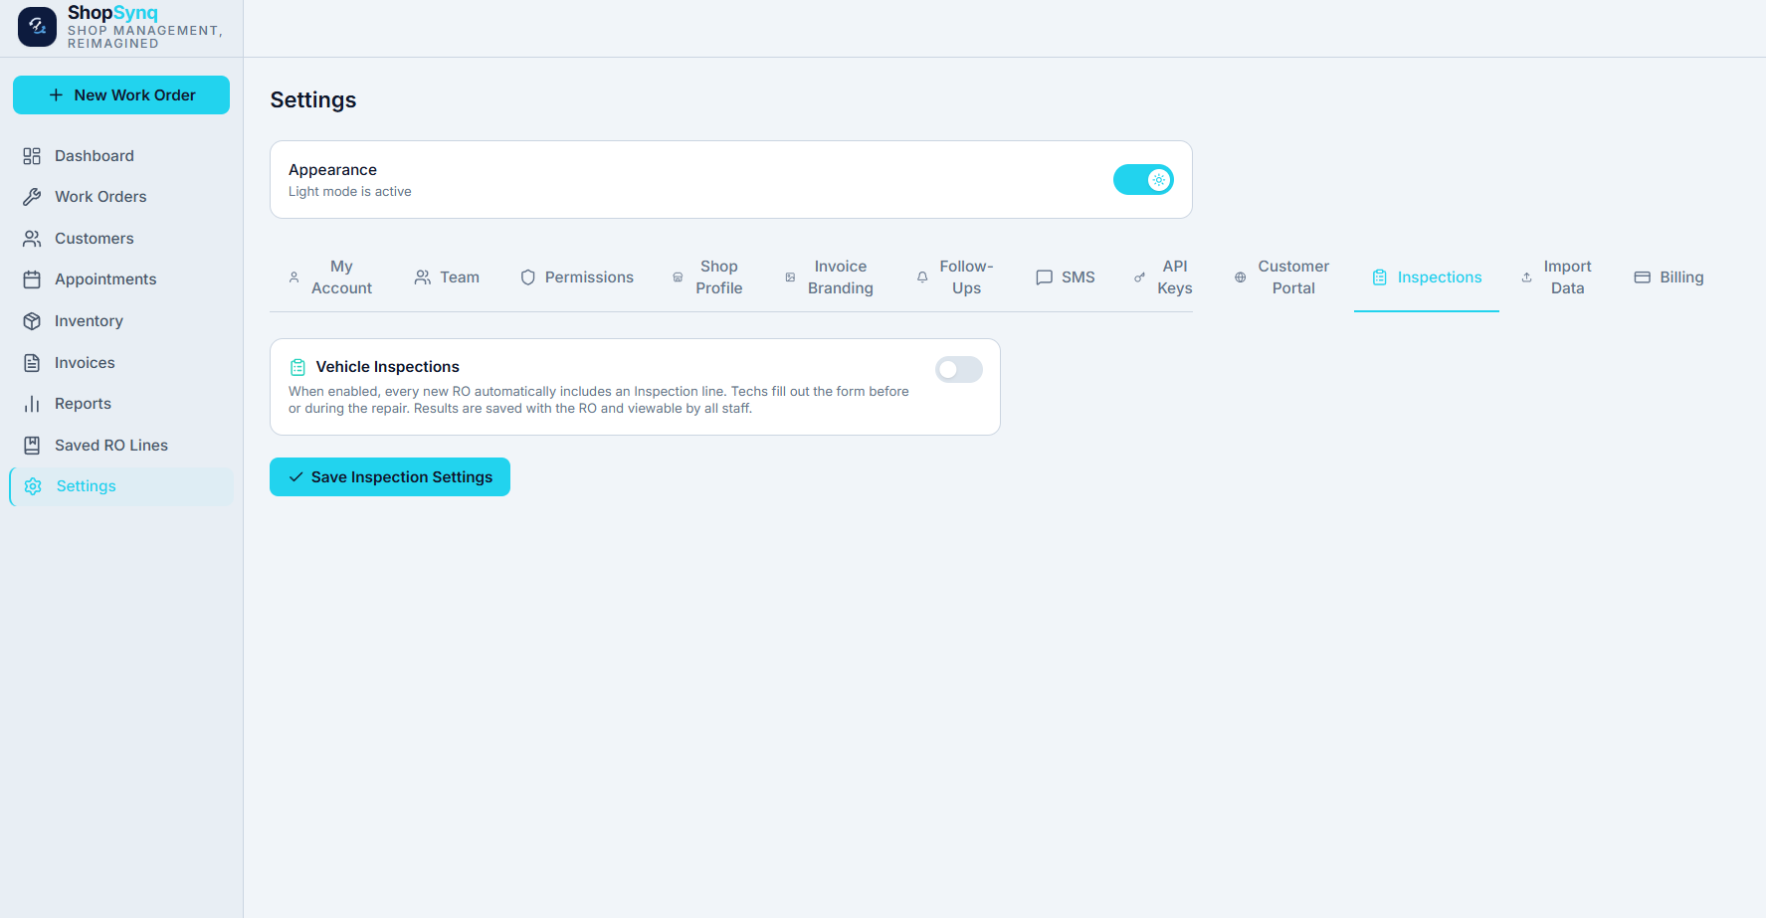
Task: Open the Reports page
Action: [121, 404]
